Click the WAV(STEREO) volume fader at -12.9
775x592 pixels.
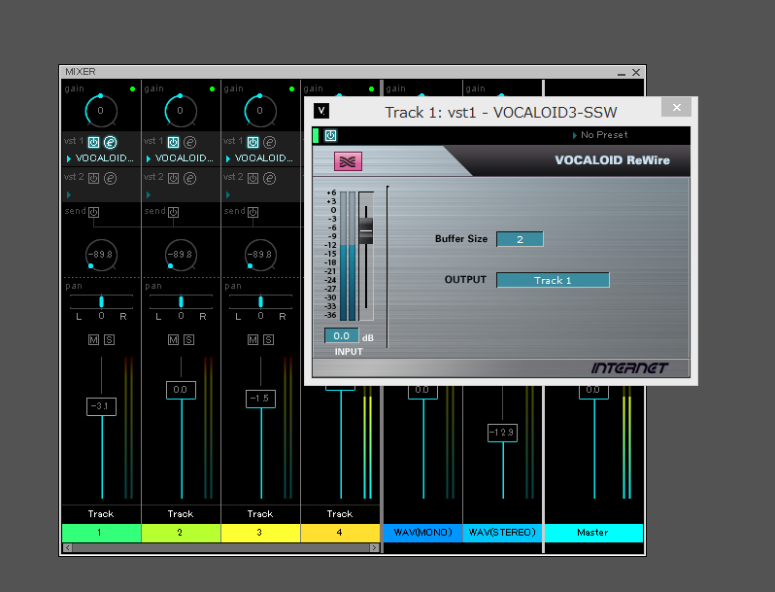503,433
